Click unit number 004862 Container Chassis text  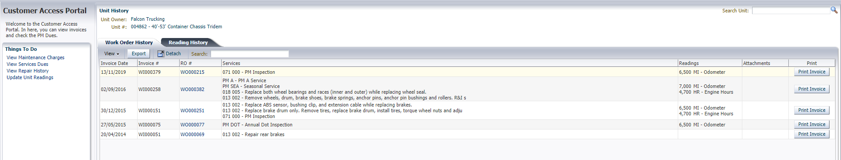(177, 27)
